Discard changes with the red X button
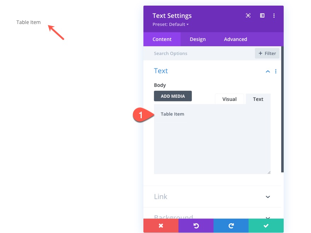Viewport: 311px width, 233px height. coord(161,226)
